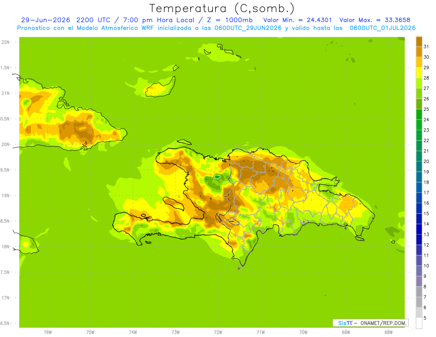
Task: Click the "72W" longitude label
Action: point(218,332)
